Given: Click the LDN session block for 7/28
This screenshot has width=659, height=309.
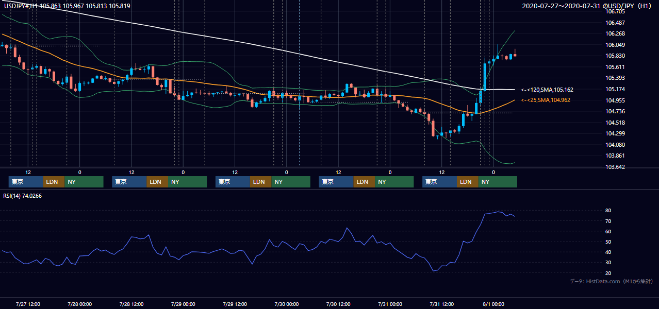Looking at the screenshot, I should click(157, 182).
